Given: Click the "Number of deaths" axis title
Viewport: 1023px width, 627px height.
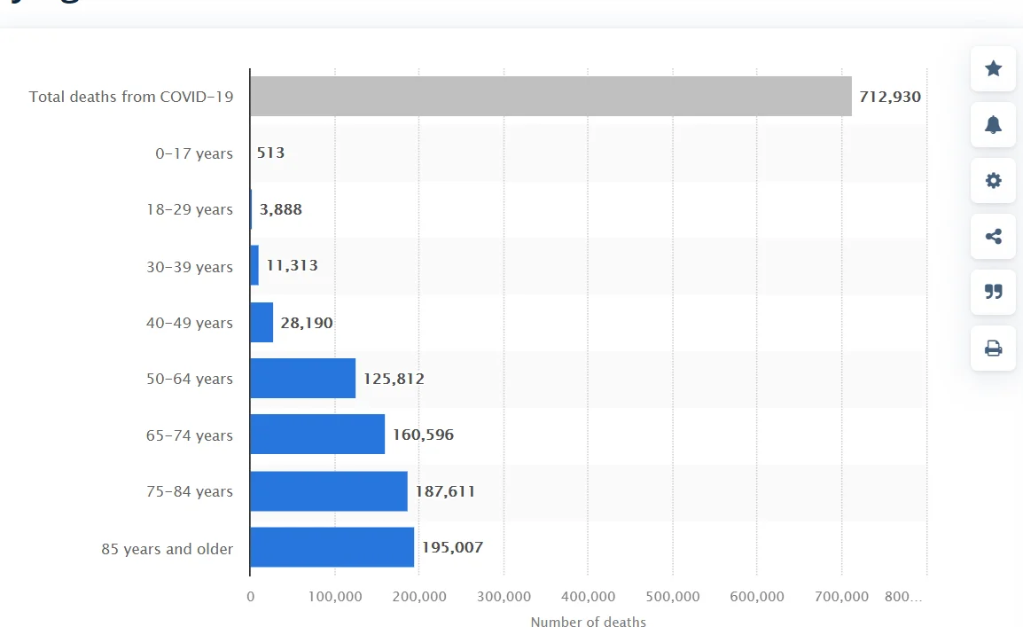Looking at the screenshot, I should pos(588,622).
